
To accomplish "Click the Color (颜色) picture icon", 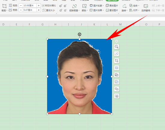I will point(85,6).
